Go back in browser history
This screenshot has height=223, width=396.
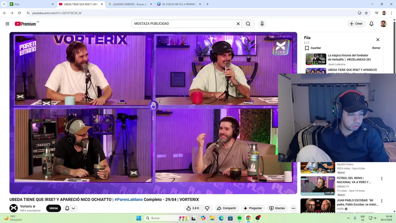(x=4, y=13)
